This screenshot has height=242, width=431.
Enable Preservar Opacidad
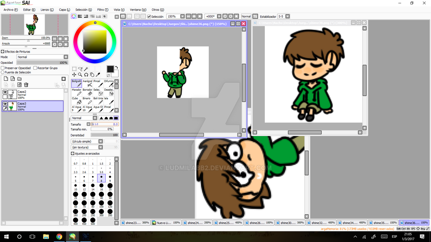tap(3, 68)
